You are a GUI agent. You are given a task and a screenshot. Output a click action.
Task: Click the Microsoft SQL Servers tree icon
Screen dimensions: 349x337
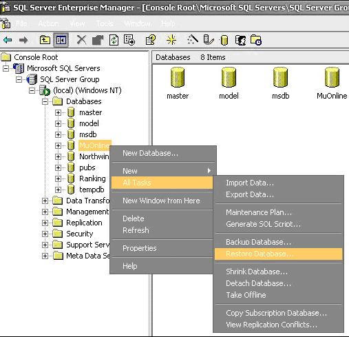coord(19,68)
